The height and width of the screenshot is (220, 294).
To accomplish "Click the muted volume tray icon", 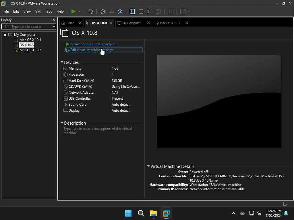I will 259,213.
